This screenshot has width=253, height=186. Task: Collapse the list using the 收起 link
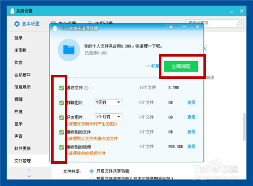pos(153,66)
